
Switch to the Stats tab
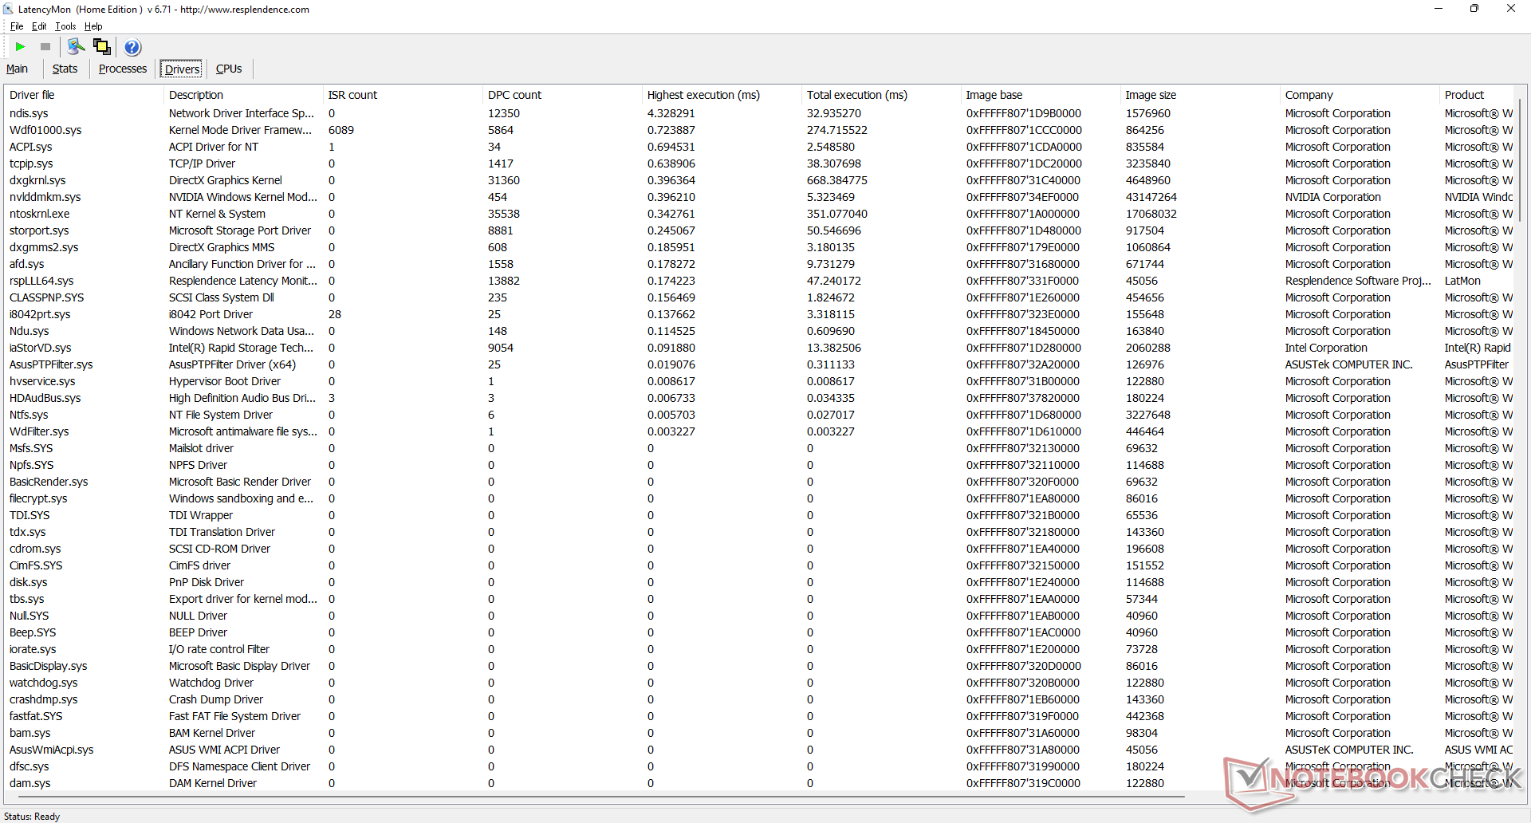click(65, 69)
